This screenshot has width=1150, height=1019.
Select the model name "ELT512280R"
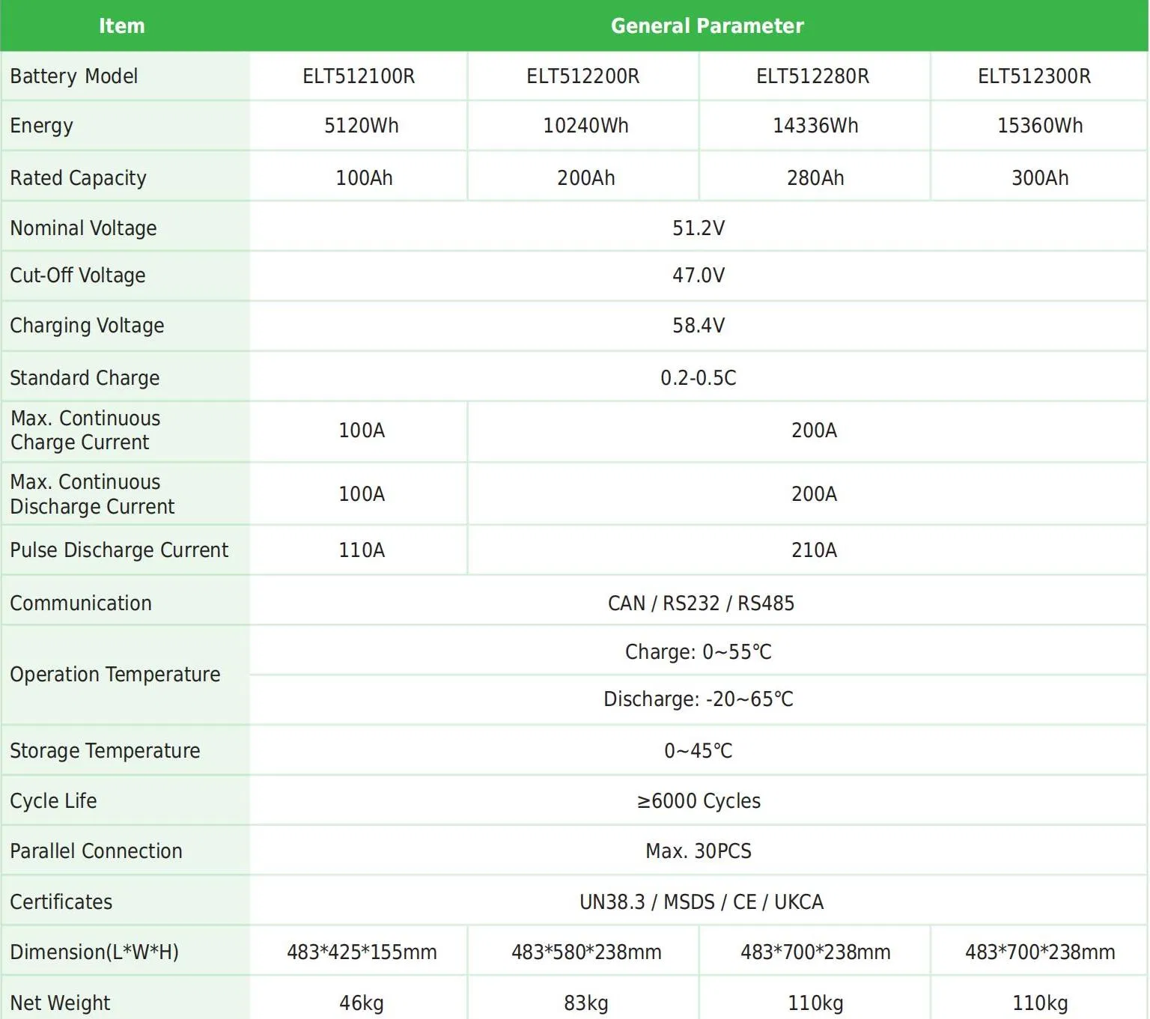pos(813,76)
